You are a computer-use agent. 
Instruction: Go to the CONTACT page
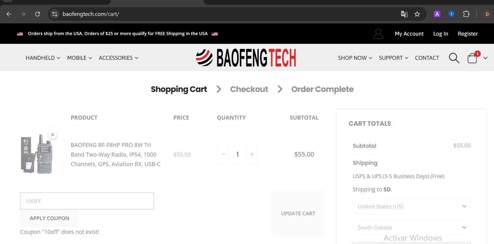pos(427,58)
